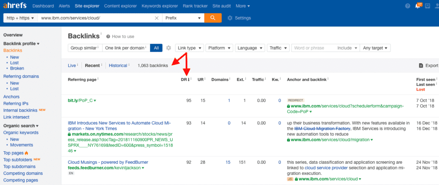Click the orange search magnifier button
The image size is (439, 185).
[213, 18]
